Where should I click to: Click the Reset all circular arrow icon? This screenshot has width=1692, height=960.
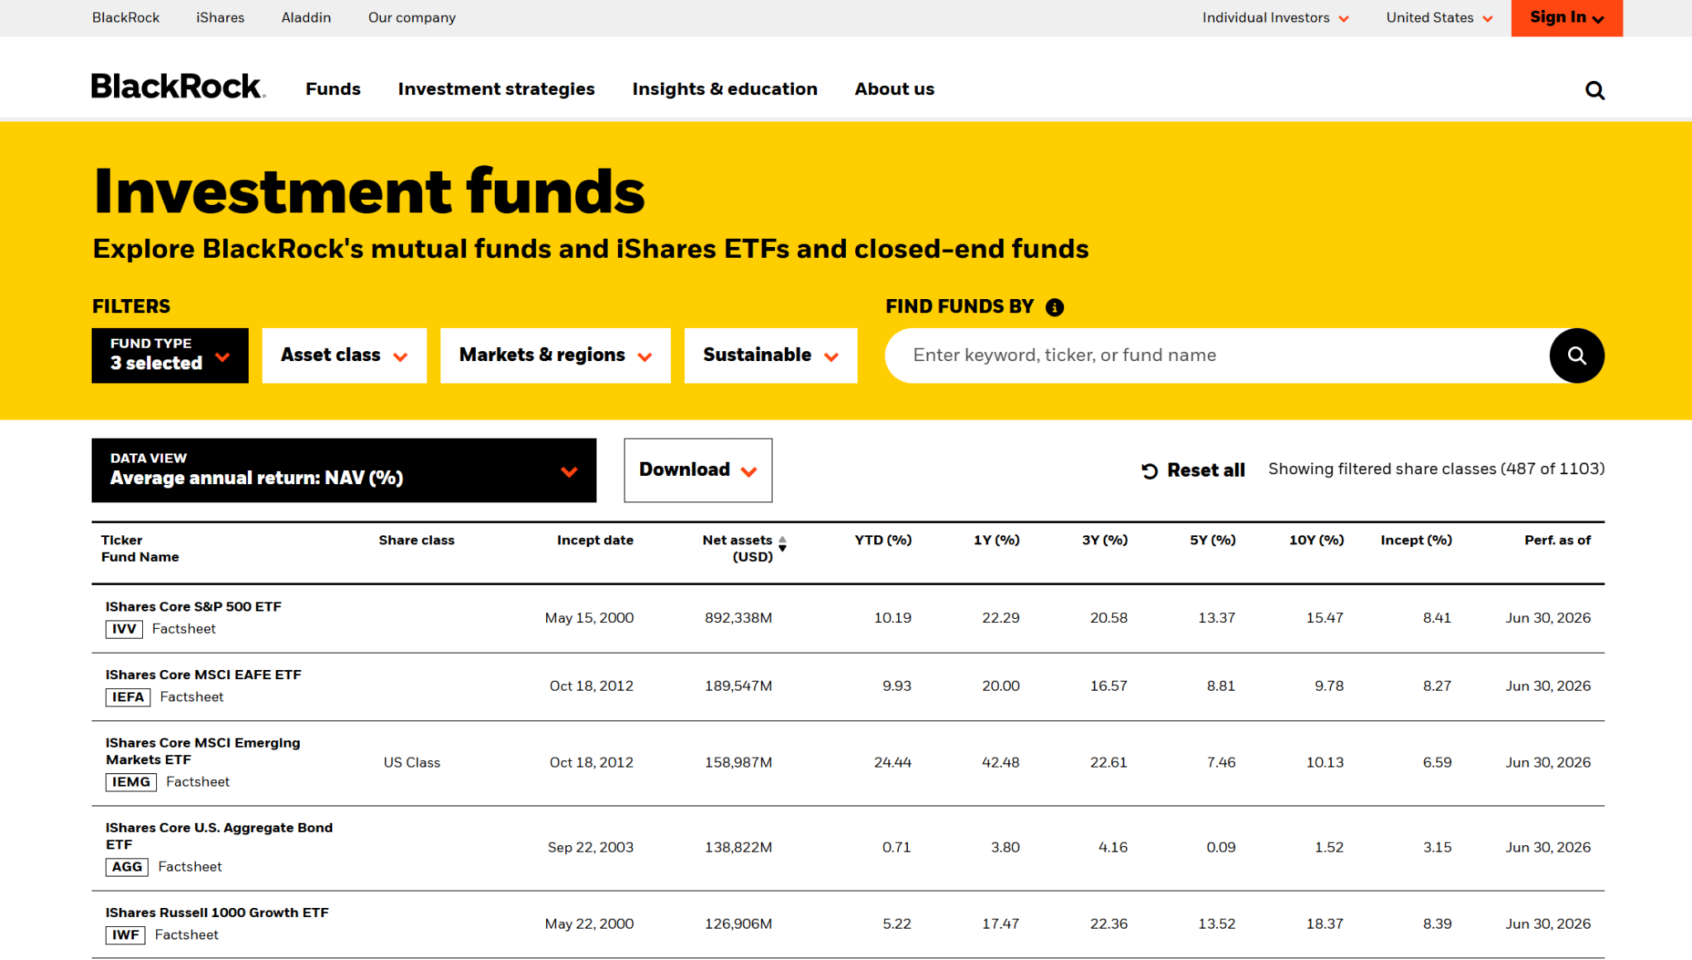1149,471
